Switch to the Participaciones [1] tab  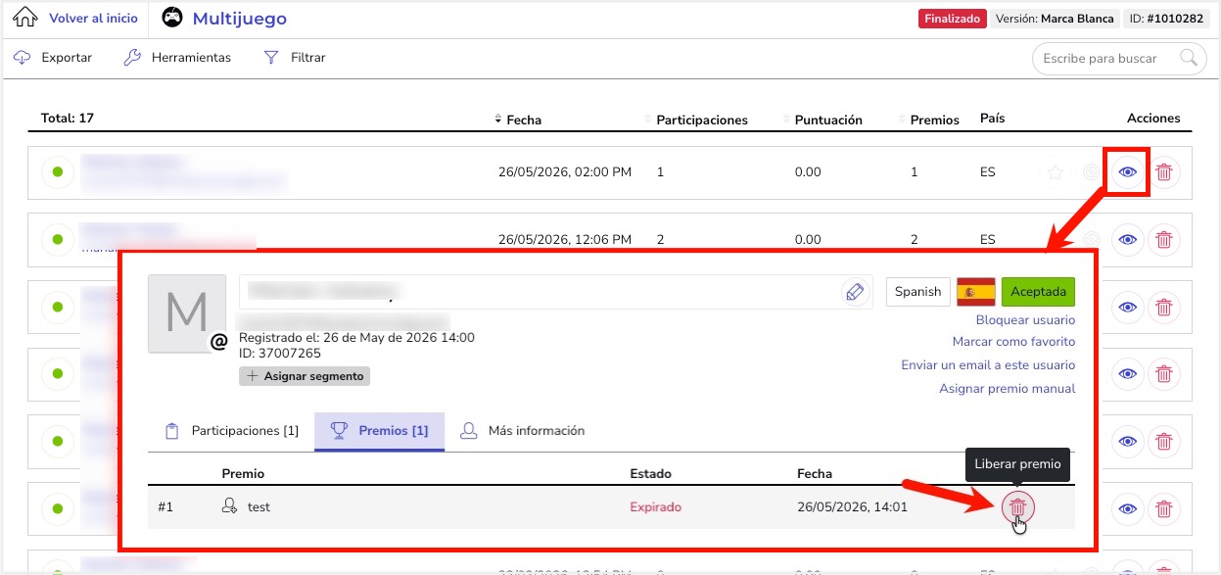[231, 431]
